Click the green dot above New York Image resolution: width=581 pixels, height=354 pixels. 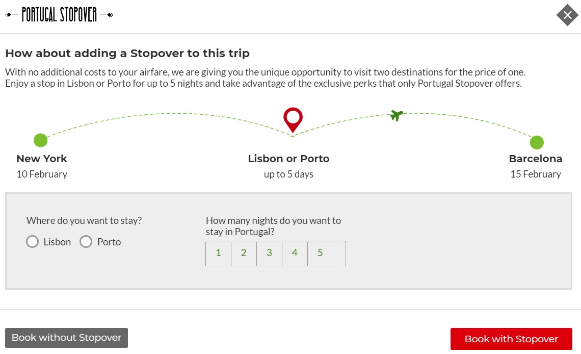(40, 140)
